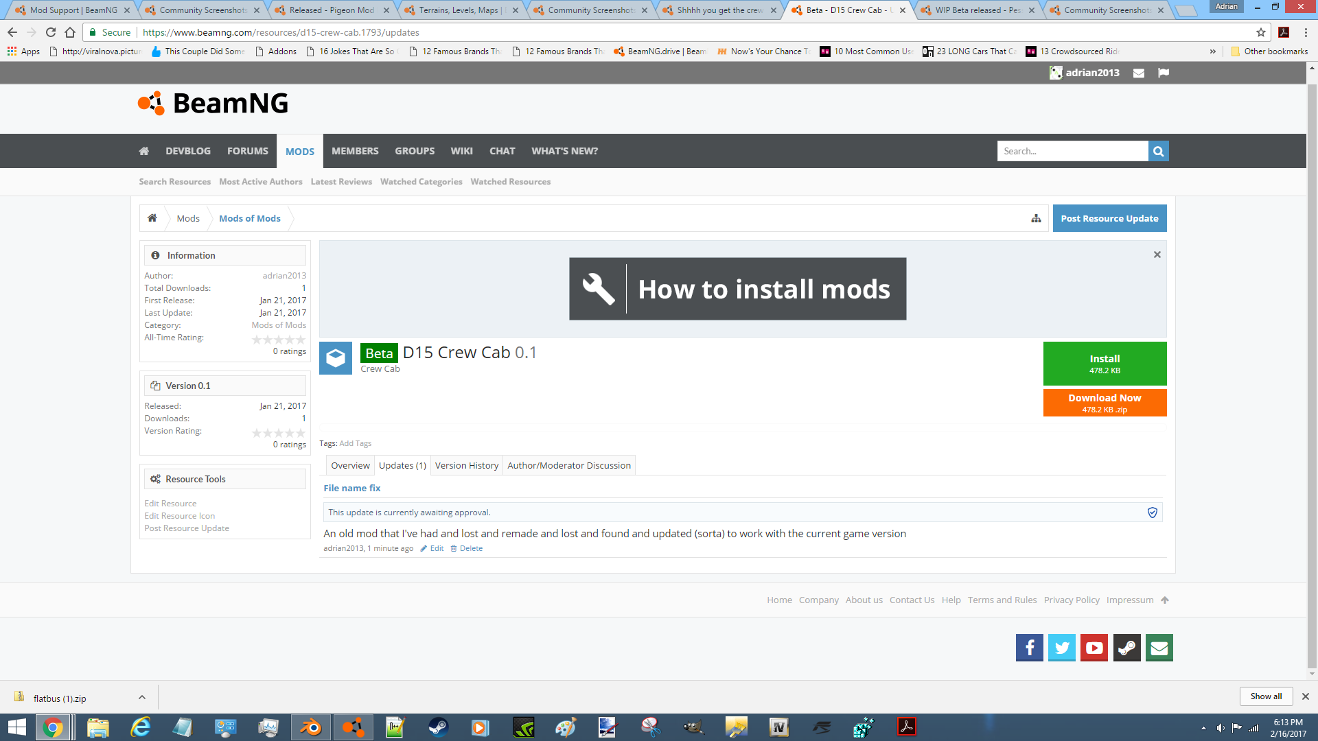Open Edit Resource Icon link
This screenshot has width=1318, height=741.
[179, 516]
